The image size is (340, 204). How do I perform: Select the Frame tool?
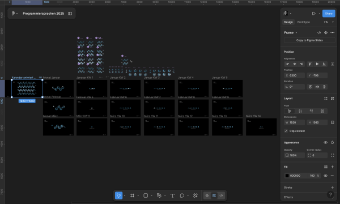click(132, 195)
